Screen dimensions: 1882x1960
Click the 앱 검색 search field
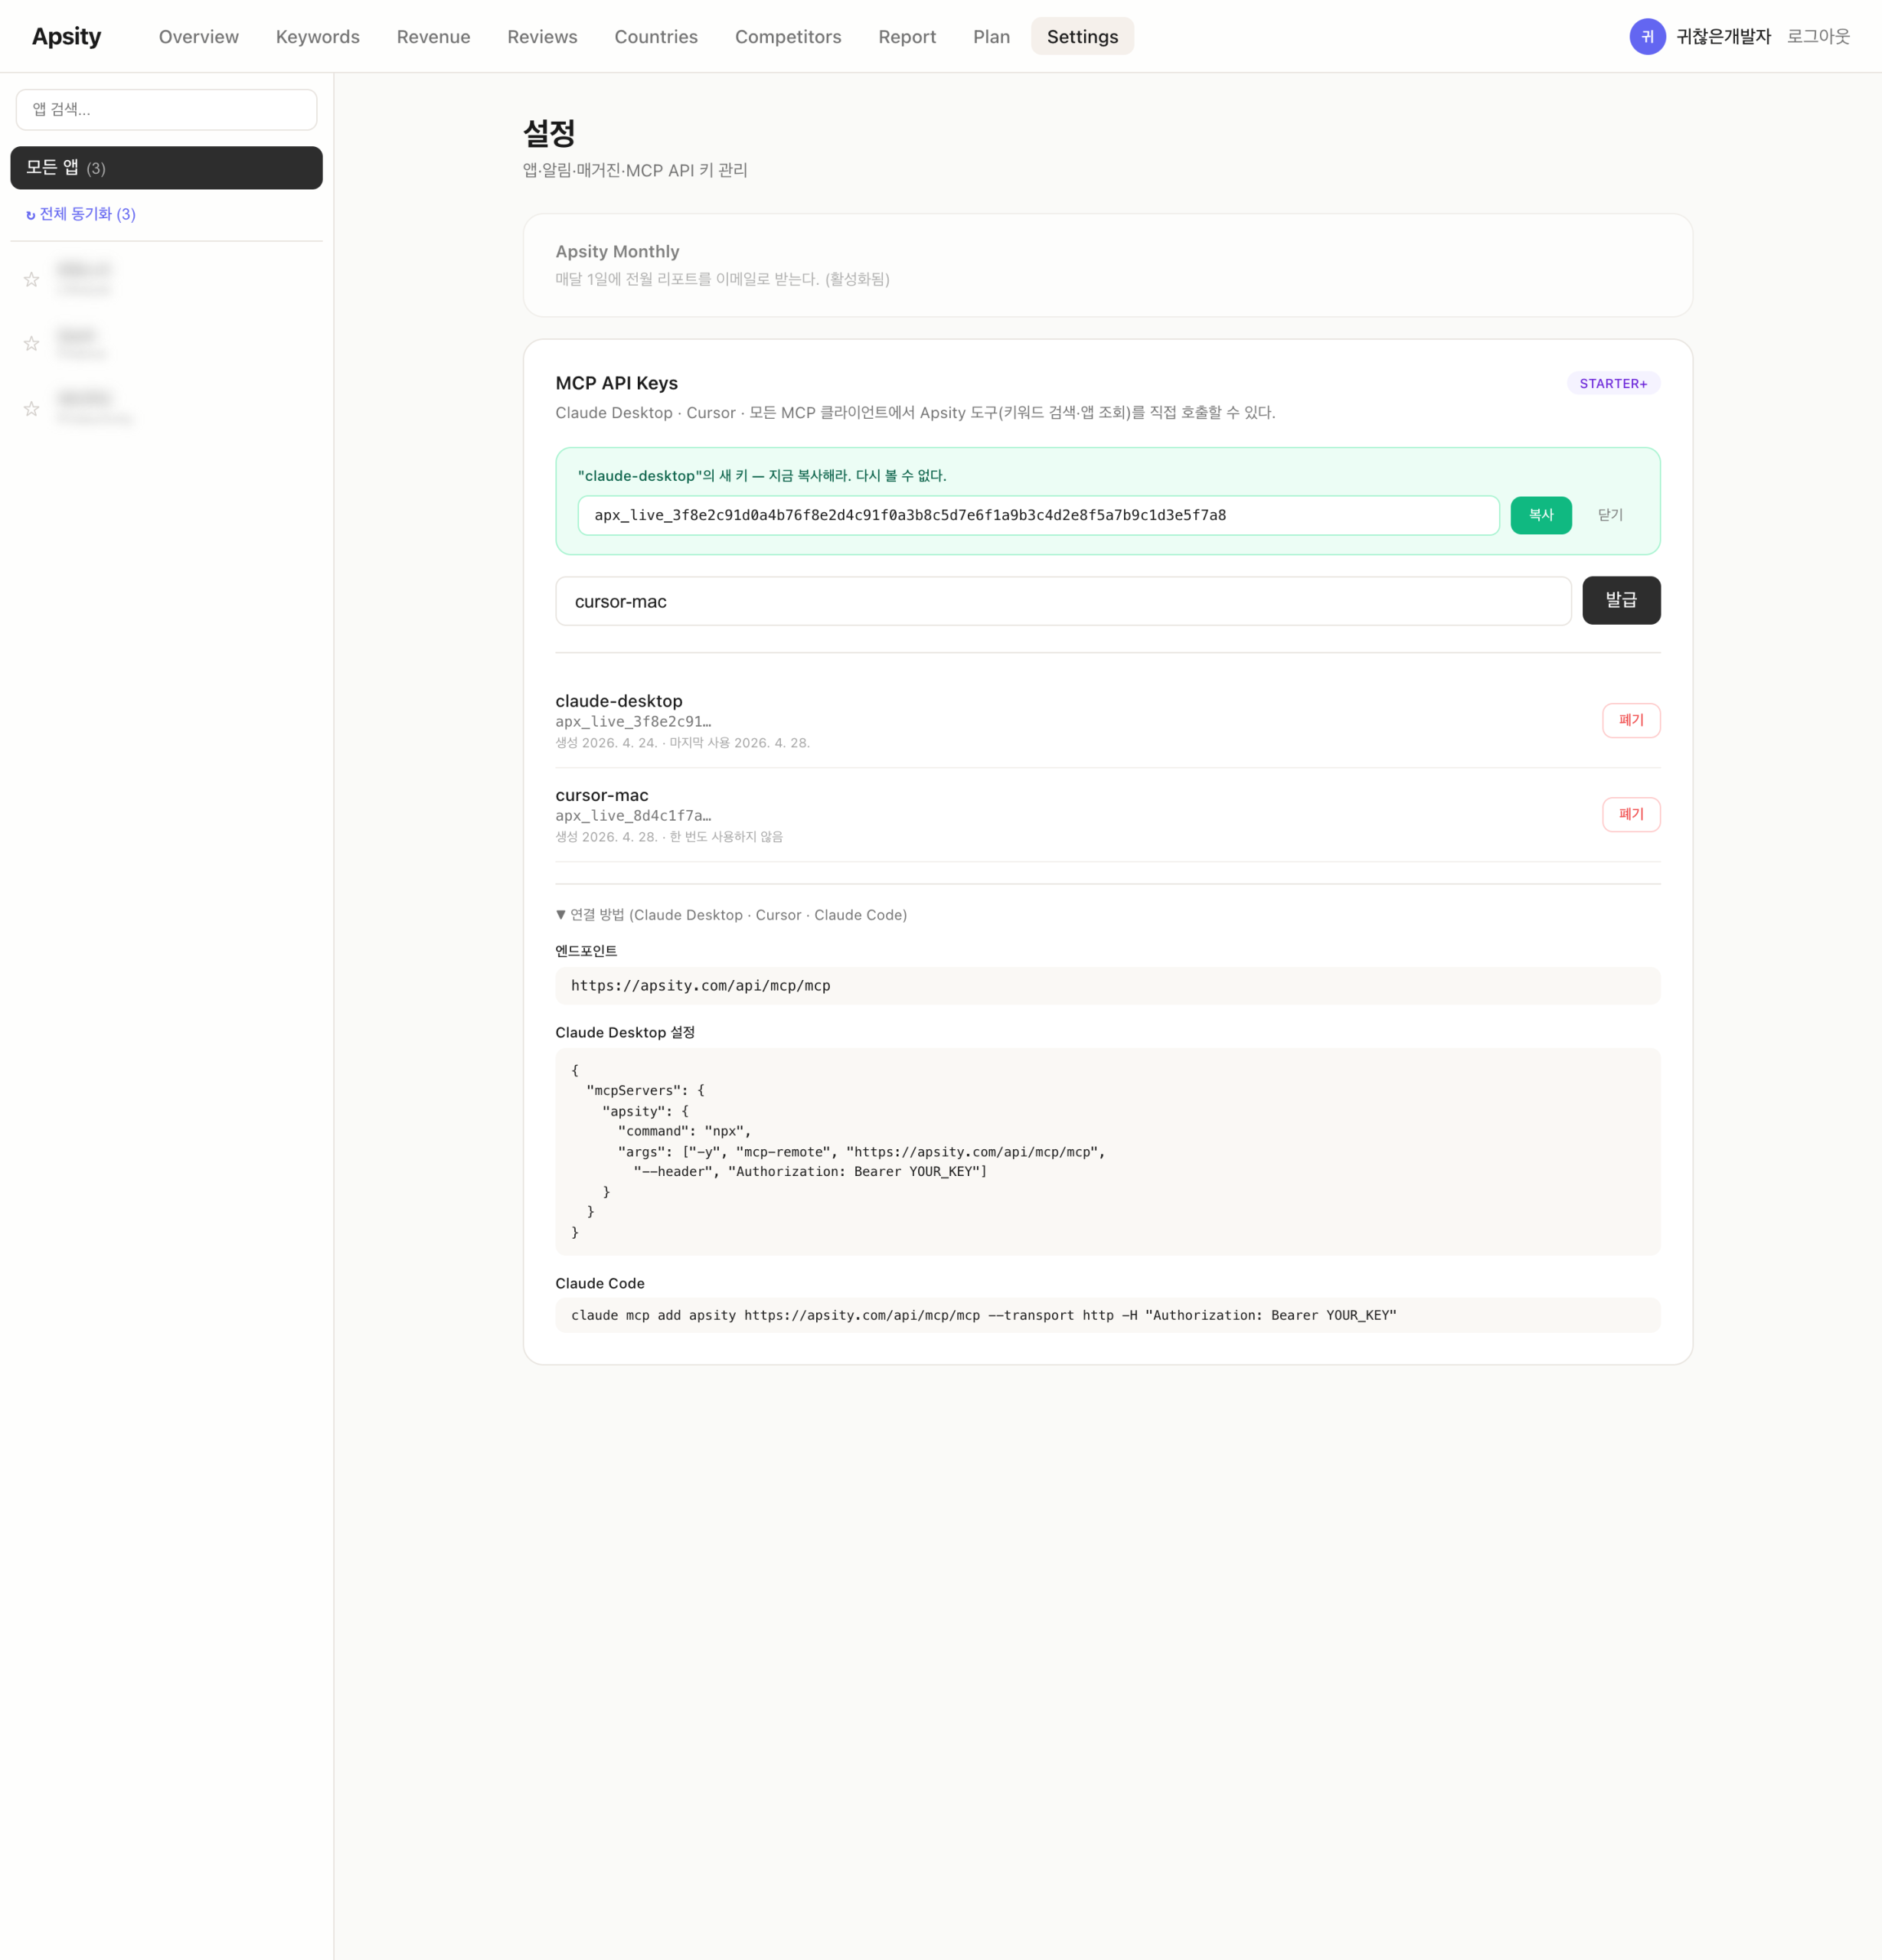[x=166, y=109]
